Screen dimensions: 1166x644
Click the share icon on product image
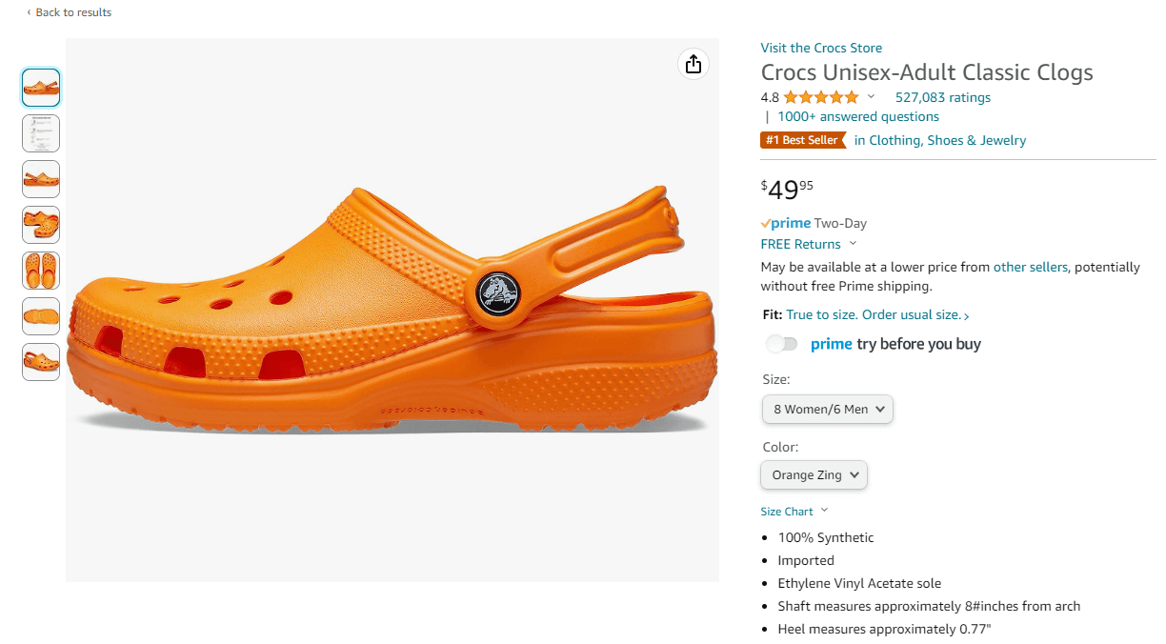(694, 64)
